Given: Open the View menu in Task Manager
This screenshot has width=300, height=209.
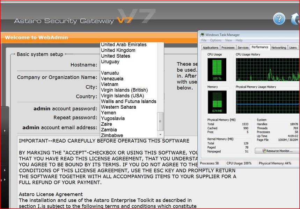Looking at the screenshot, I should point(228,41).
